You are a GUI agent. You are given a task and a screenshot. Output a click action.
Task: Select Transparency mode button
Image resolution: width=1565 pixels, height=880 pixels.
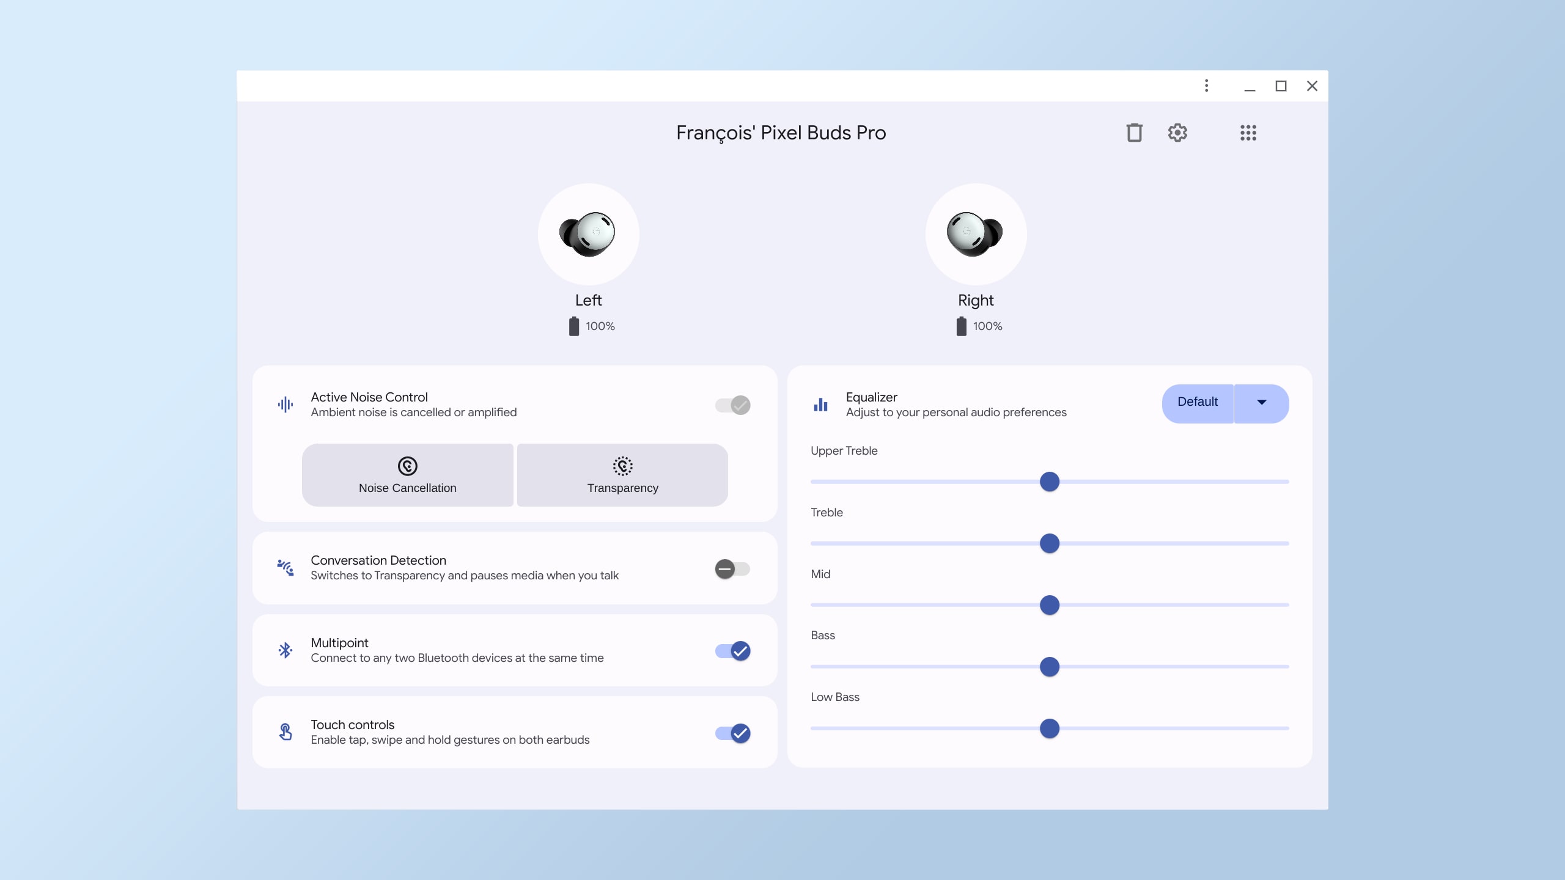point(622,475)
